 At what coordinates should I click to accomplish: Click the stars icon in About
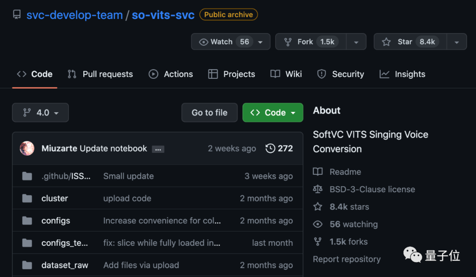[x=318, y=207]
